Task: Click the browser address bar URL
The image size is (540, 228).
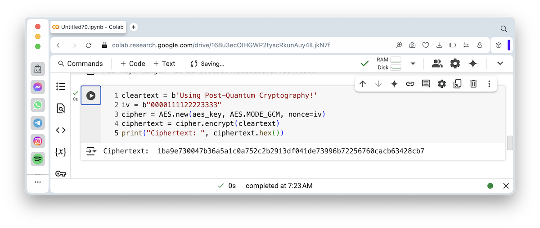Action: [220, 45]
